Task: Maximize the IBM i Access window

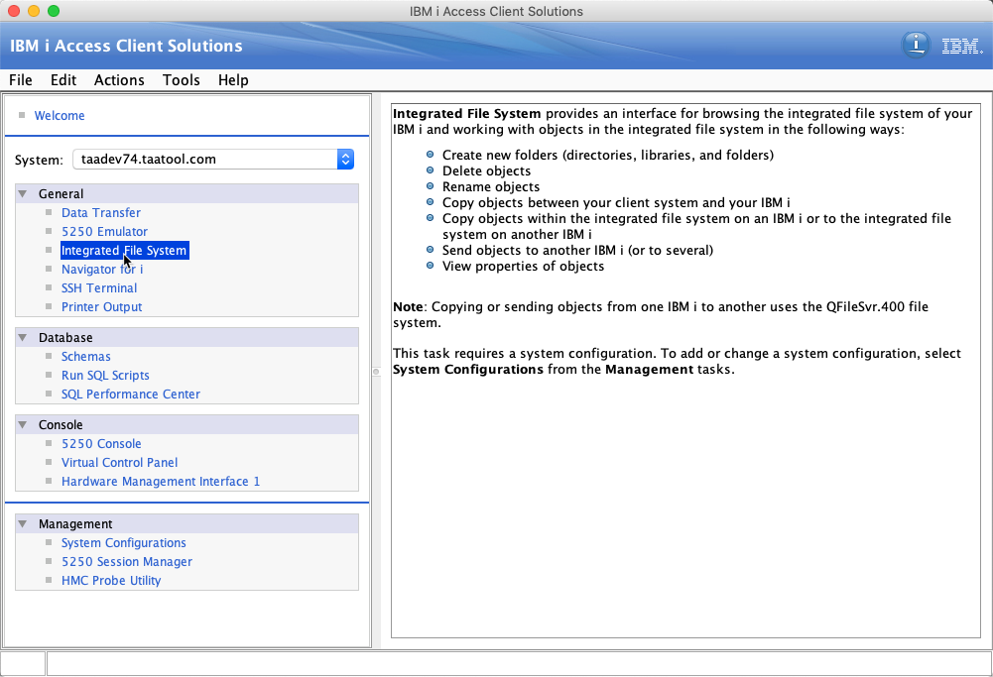Action: pyautogui.click(x=54, y=11)
